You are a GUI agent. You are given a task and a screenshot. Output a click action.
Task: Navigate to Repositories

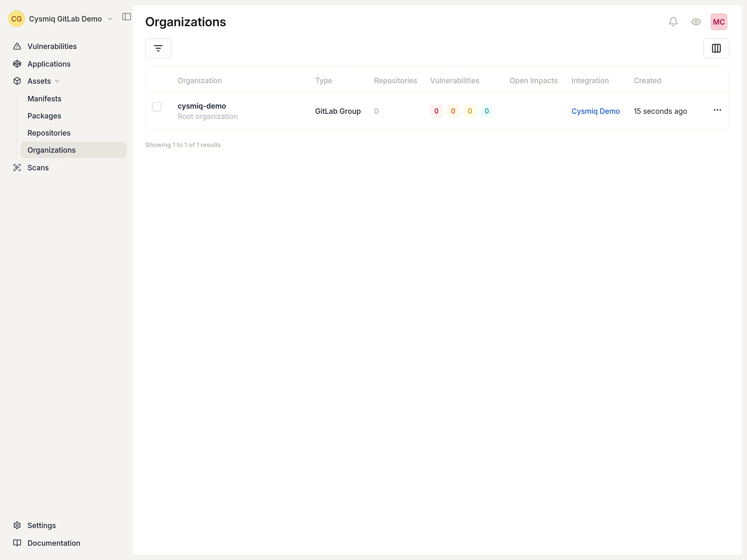click(x=49, y=133)
